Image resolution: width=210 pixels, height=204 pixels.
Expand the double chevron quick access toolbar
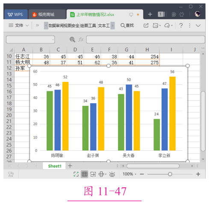tap(37, 25)
